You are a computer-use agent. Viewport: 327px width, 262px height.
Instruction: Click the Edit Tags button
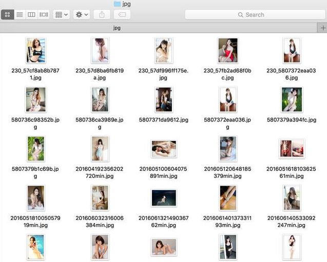pos(122,14)
